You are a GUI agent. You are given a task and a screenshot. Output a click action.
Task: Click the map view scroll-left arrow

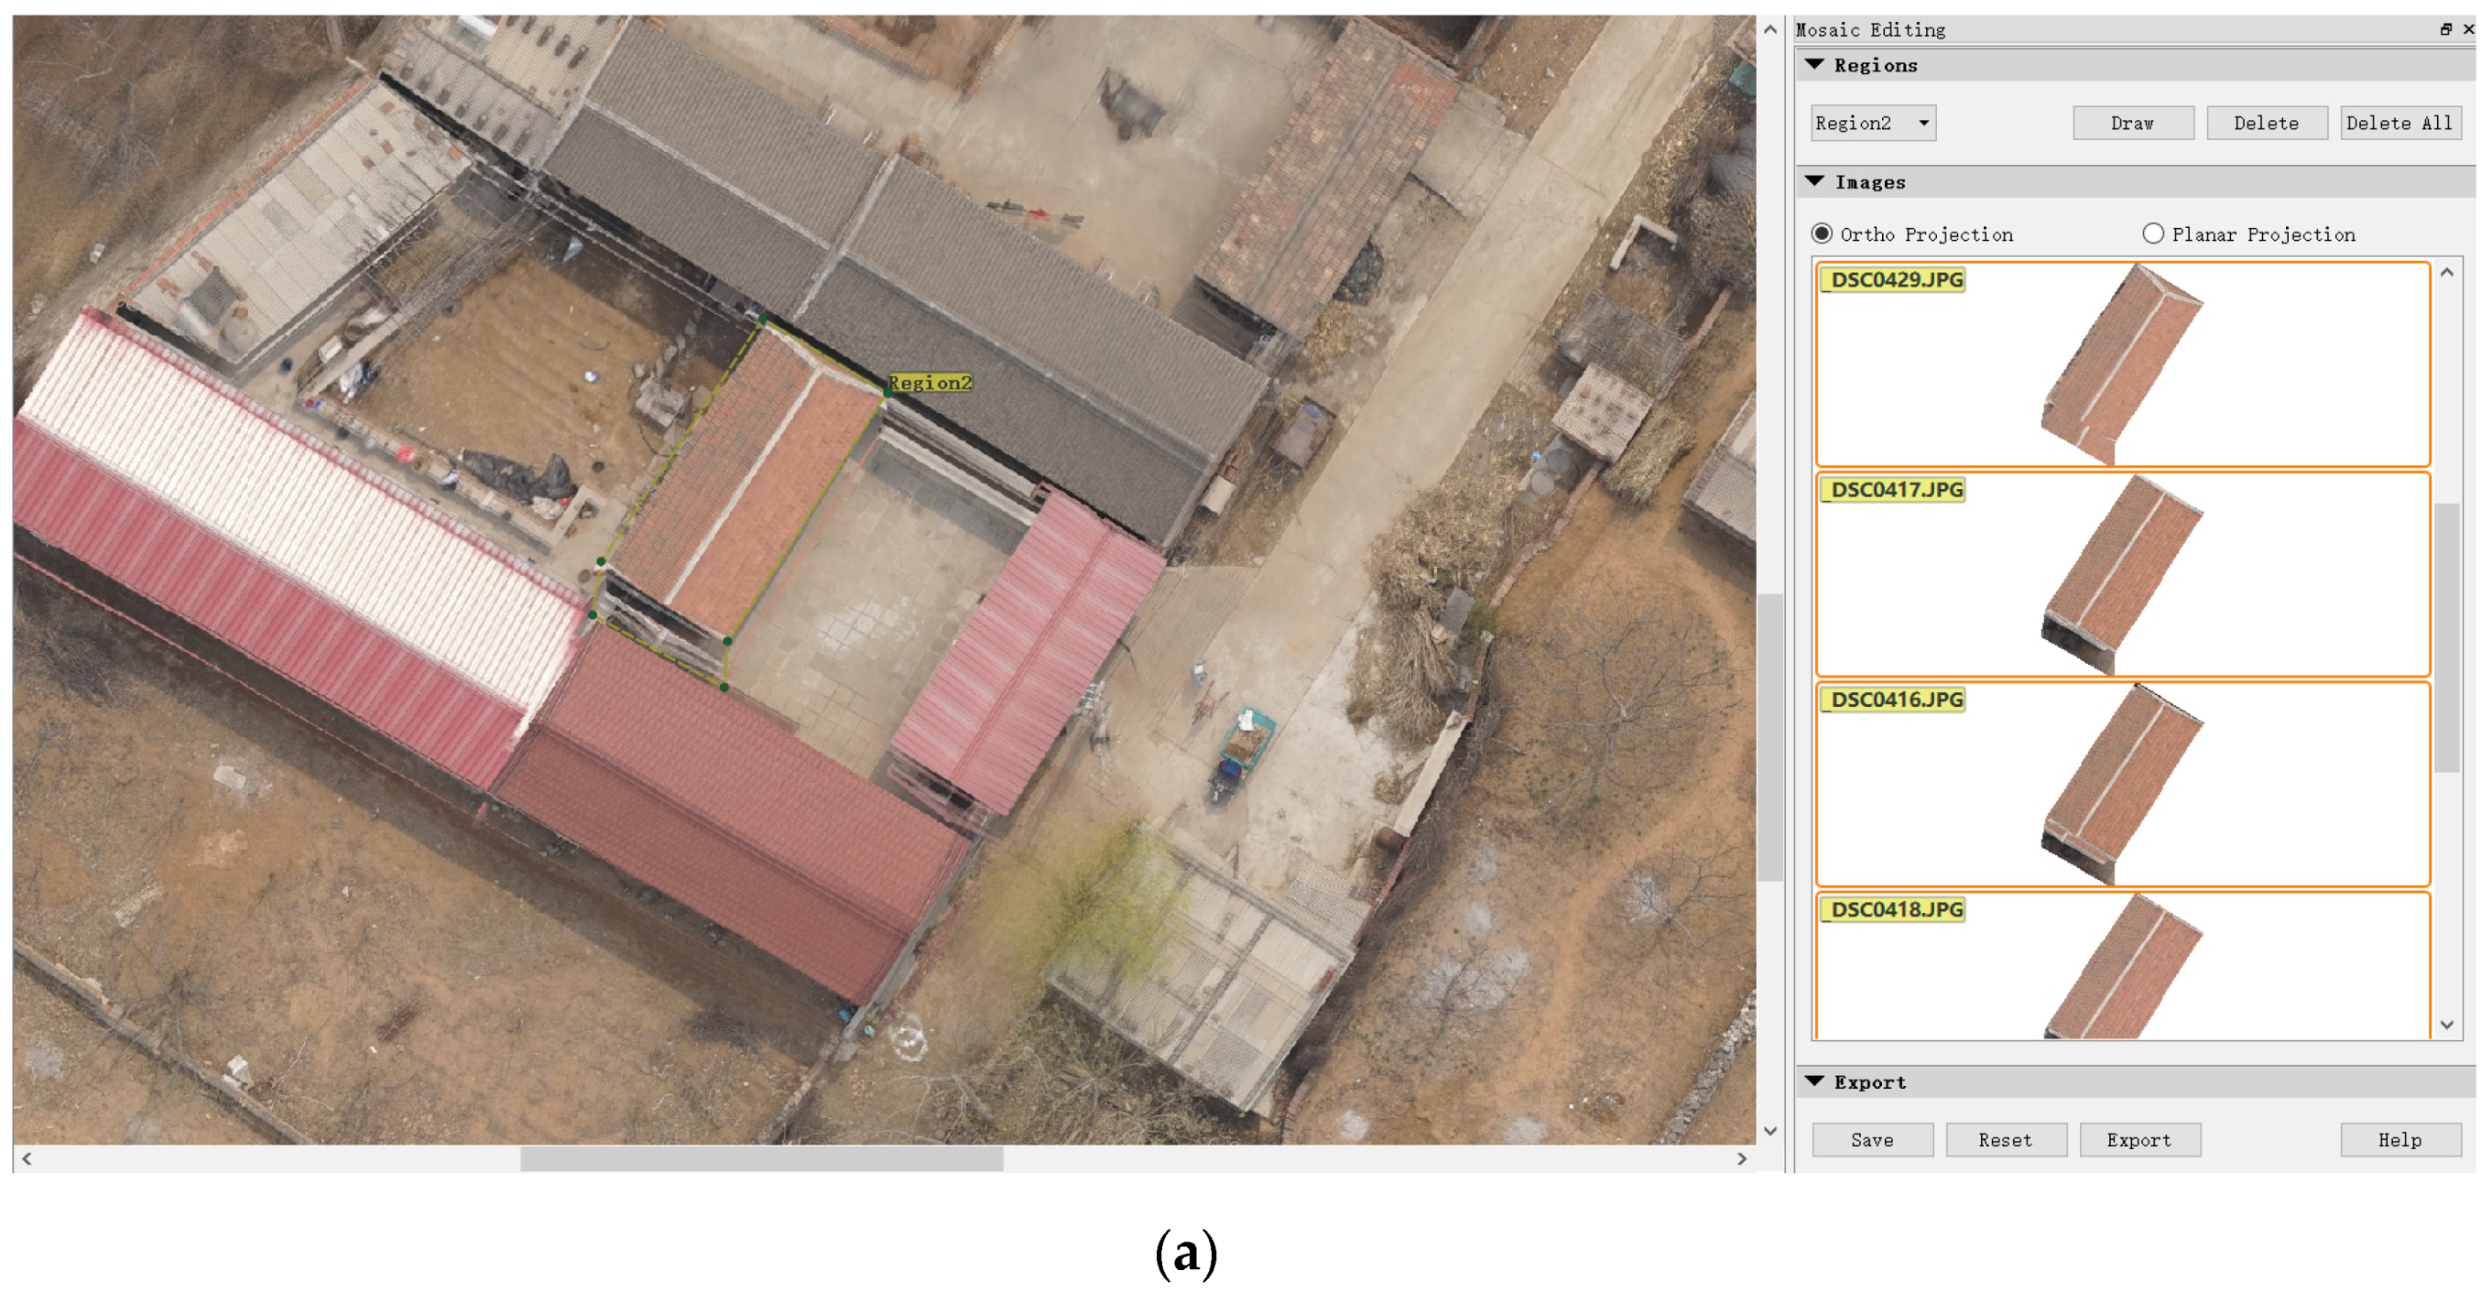pos(27,1158)
